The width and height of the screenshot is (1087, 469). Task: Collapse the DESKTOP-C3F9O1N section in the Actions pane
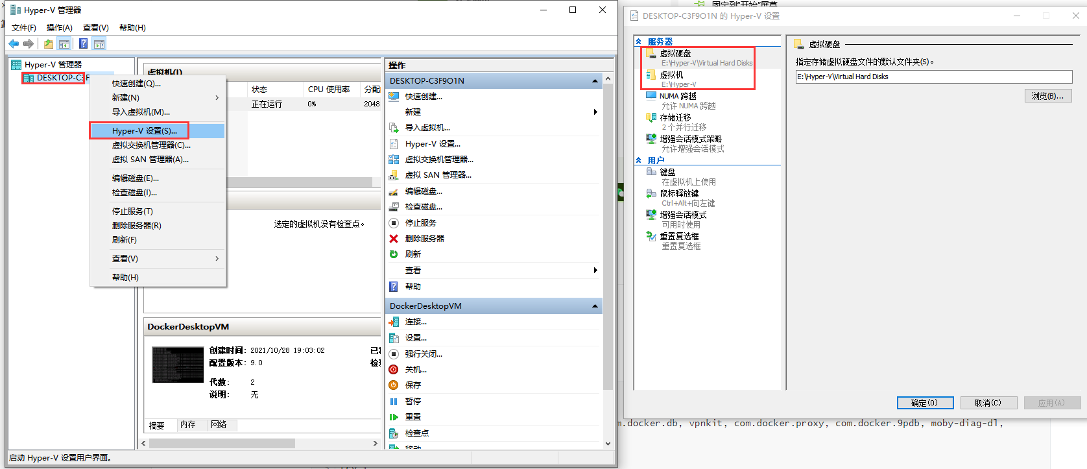click(x=595, y=81)
